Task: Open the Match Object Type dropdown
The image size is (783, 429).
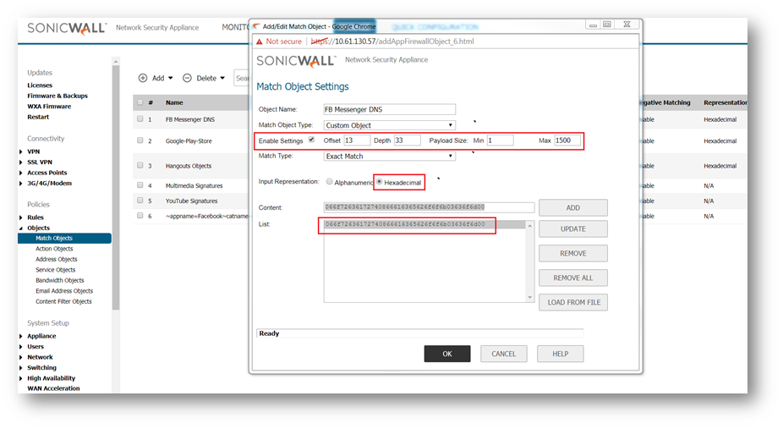Action: tap(390, 125)
